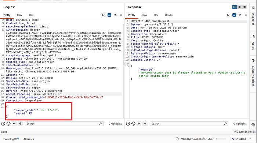Open the Event log
This screenshot has height=143, width=257.
[11, 139]
